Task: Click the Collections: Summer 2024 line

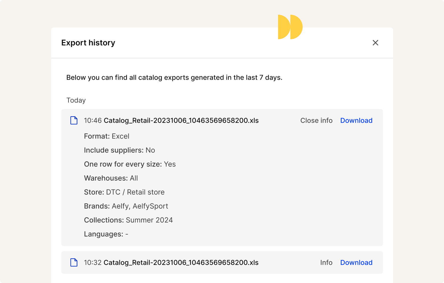Action: click(x=128, y=220)
